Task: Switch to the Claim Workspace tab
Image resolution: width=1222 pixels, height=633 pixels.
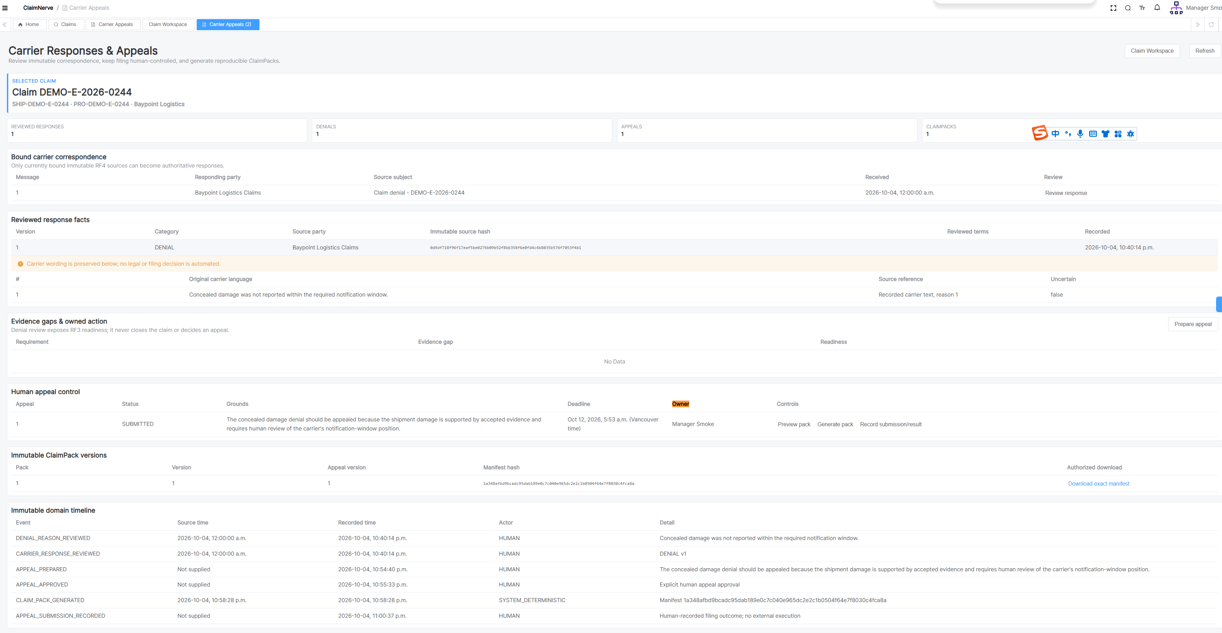Action: [168, 25]
